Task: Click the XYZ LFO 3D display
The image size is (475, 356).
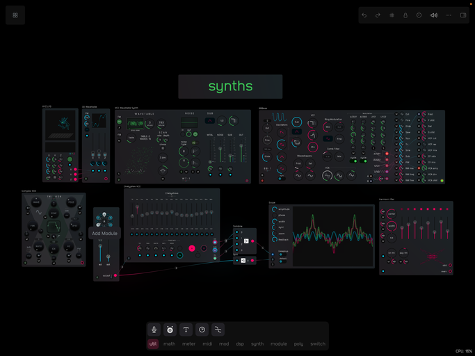Action: 61,125
